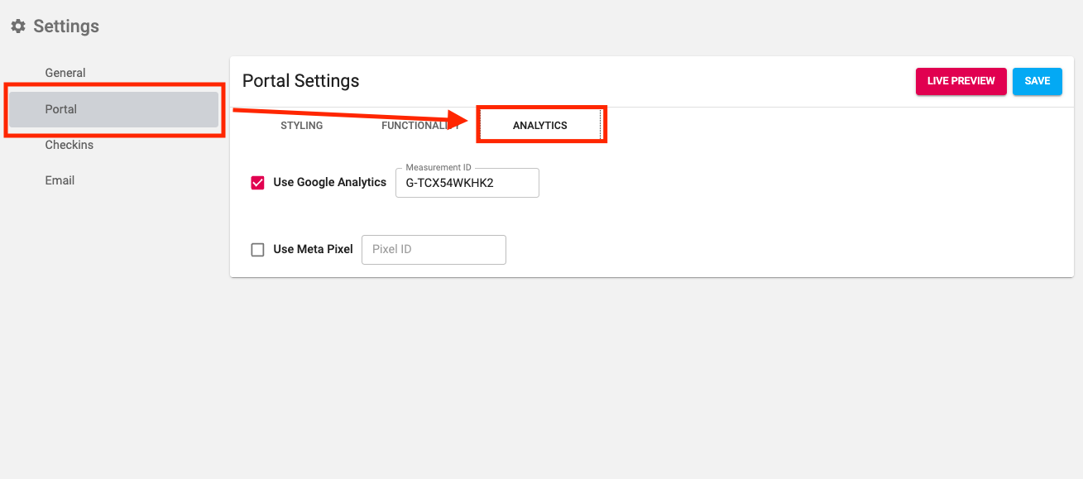
Task: Focus the Measurement ID input field
Action: pyautogui.click(x=467, y=184)
